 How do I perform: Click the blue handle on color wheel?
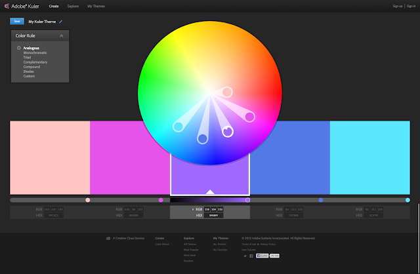203,138
